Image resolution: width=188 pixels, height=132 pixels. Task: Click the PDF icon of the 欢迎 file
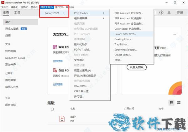pos(62,119)
